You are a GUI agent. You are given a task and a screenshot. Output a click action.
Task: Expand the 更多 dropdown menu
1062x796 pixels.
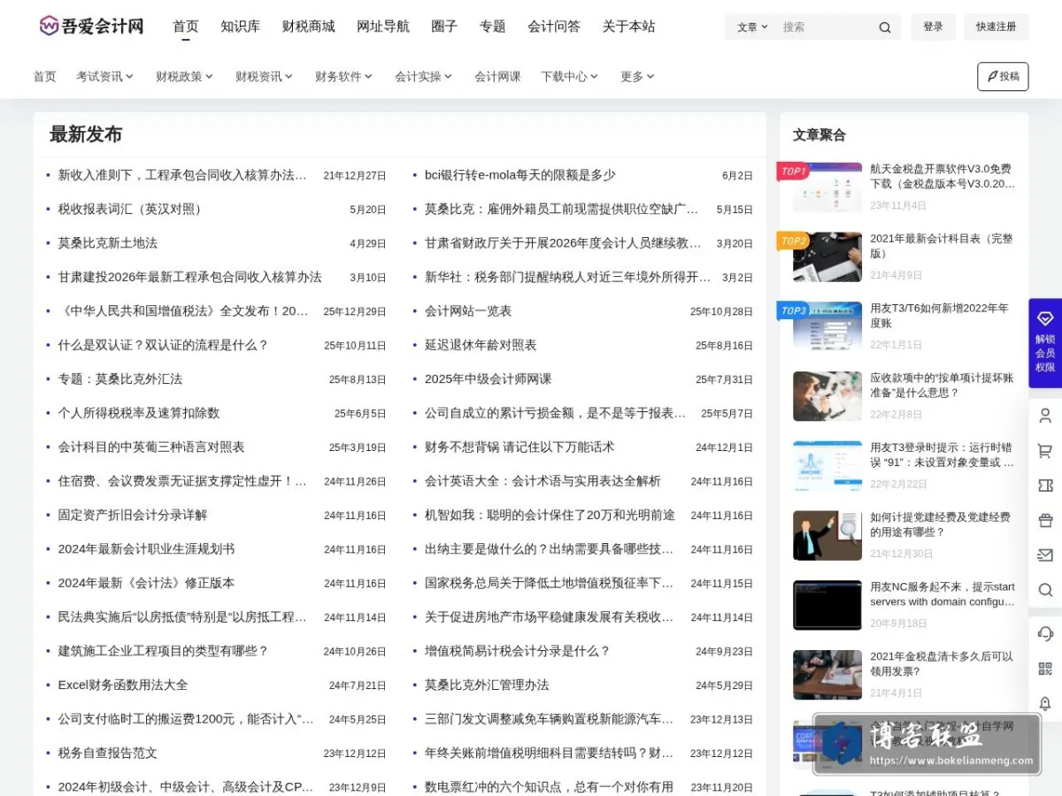[637, 77]
